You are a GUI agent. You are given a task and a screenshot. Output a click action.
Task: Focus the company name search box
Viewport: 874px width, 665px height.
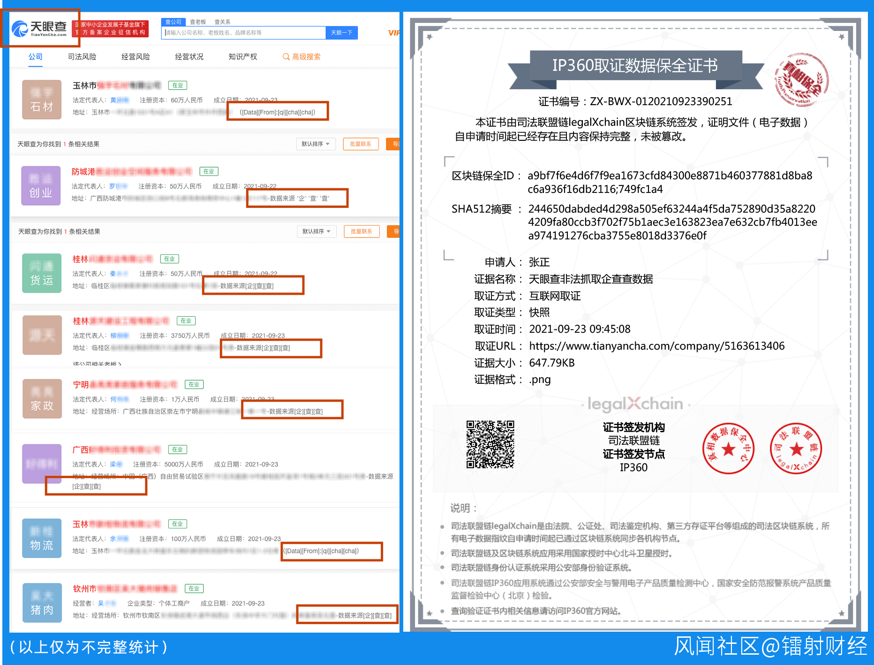pyautogui.click(x=244, y=33)
